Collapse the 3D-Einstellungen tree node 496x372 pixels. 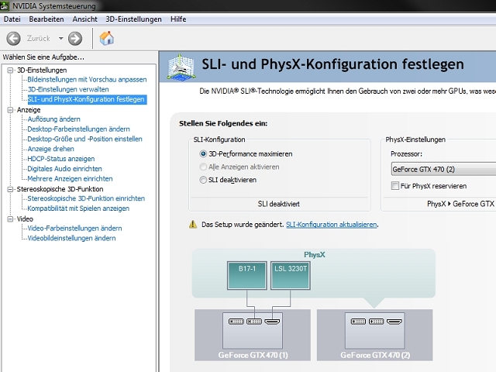pyautogui.click(x=10, y=71)
